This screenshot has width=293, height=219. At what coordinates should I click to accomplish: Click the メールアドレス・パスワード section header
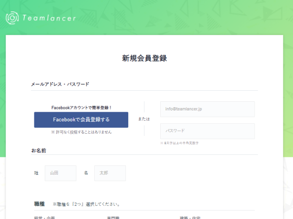click(60, 84)
